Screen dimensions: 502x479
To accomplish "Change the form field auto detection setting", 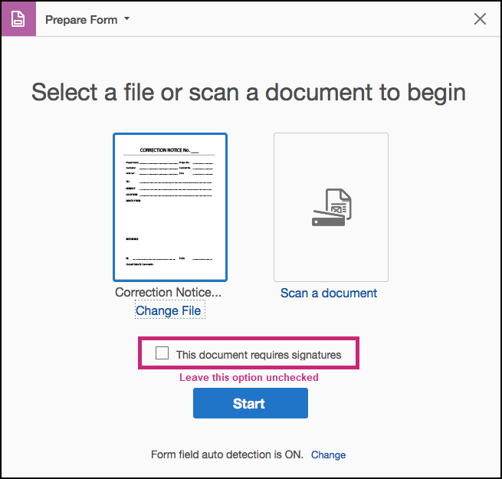I will coord(328,454).
